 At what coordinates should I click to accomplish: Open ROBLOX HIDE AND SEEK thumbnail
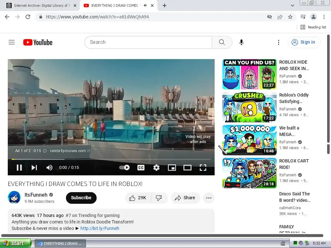(x=249, y=74)
